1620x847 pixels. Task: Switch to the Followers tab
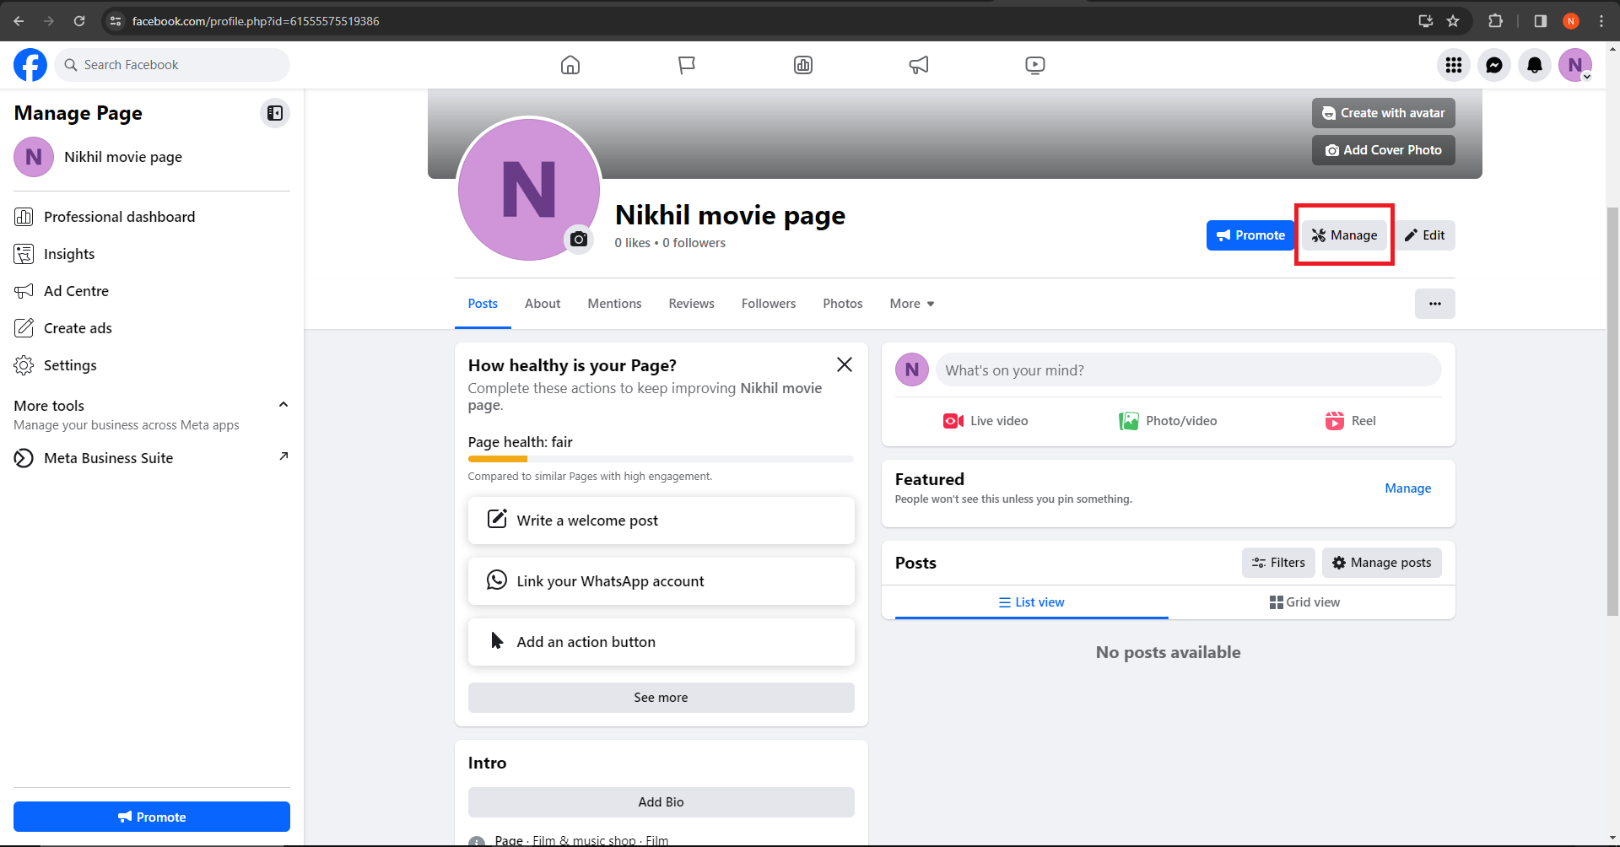[x=769, y=304]
